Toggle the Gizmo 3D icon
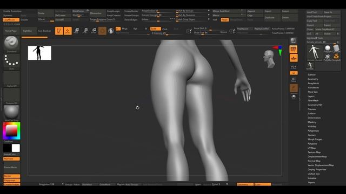346x194 pixels. tap(102, 31)
